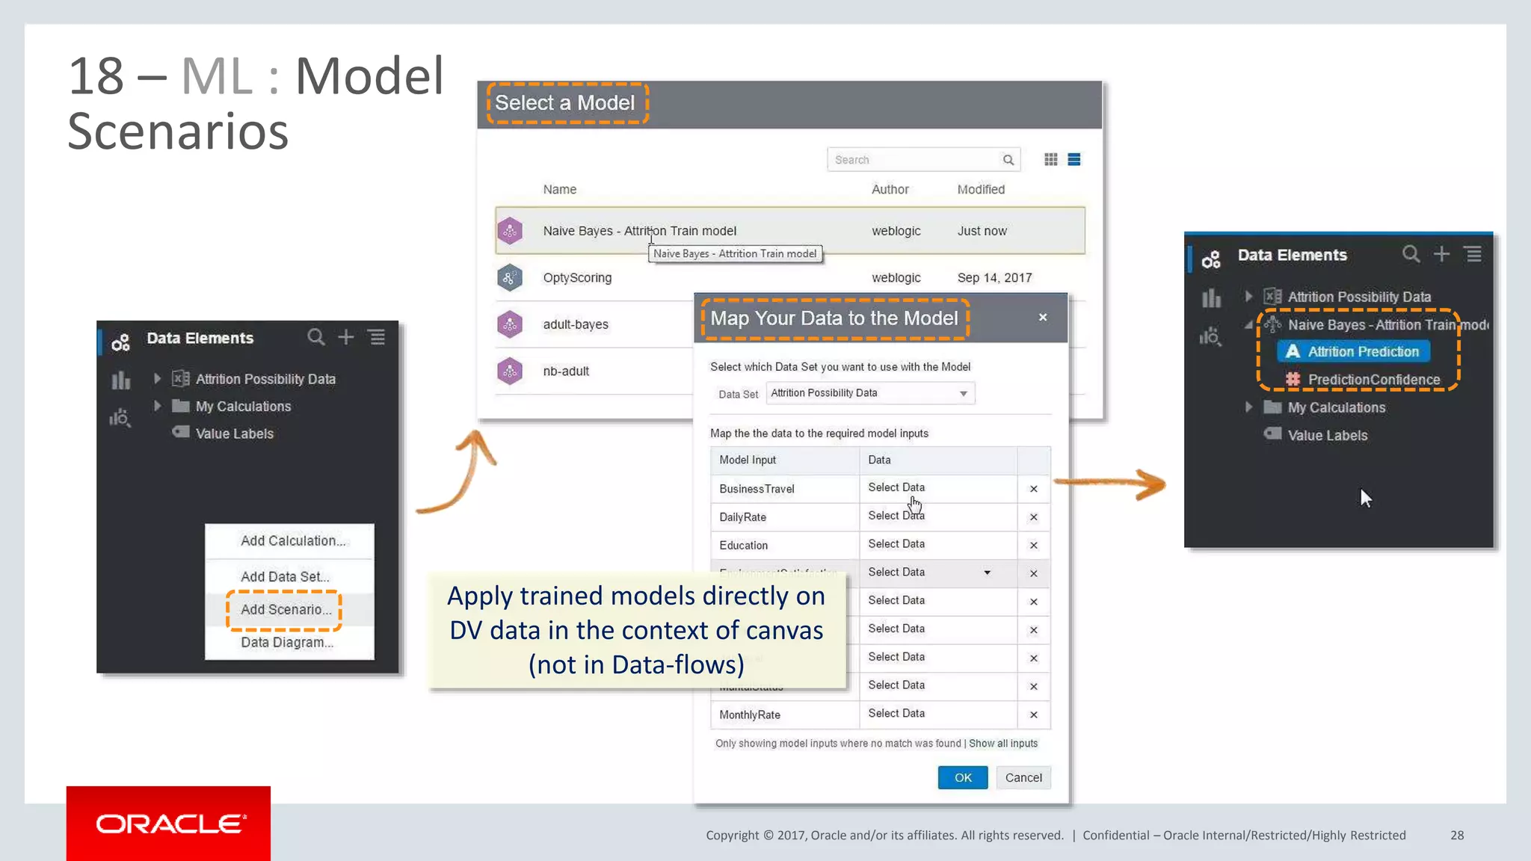
Task: Remove MonthlyRate mapping with X
Action: 1034,715
